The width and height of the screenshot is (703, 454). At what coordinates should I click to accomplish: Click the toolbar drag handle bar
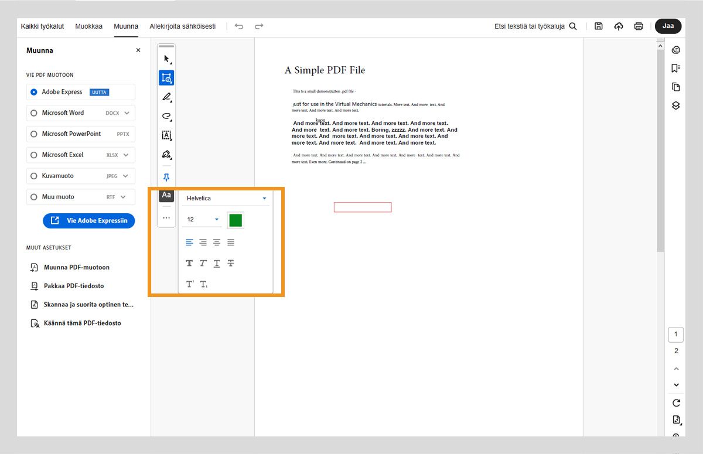(x=166, y=46)
